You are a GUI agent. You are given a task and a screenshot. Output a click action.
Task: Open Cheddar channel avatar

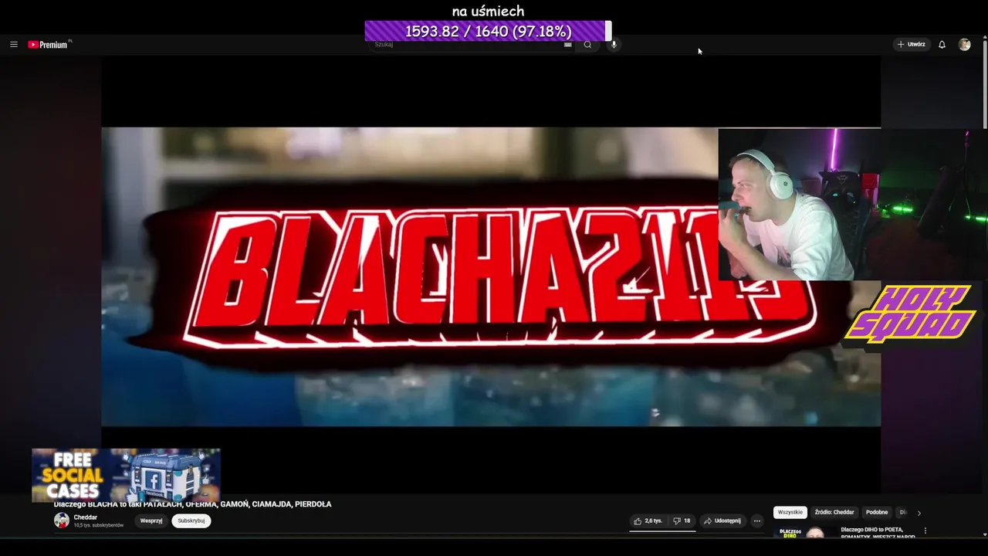pyautogui.click(x=62, y=520)
